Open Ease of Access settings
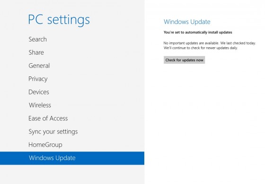265x184 pixels. click(x=48, y=118)
